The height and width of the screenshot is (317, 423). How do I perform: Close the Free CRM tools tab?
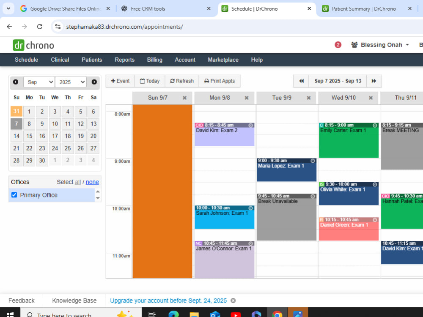(209, 8)
